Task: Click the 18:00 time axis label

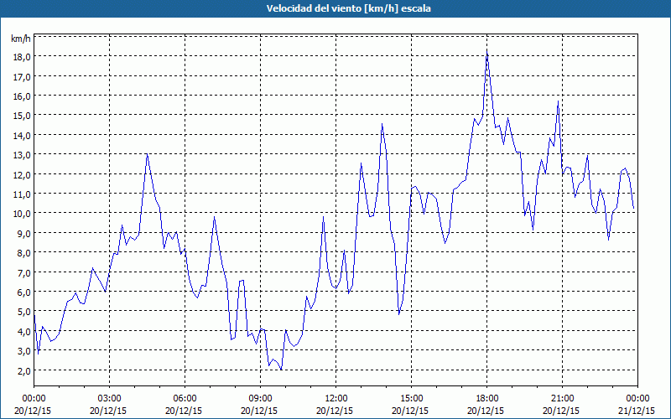Action: point(486,399)
